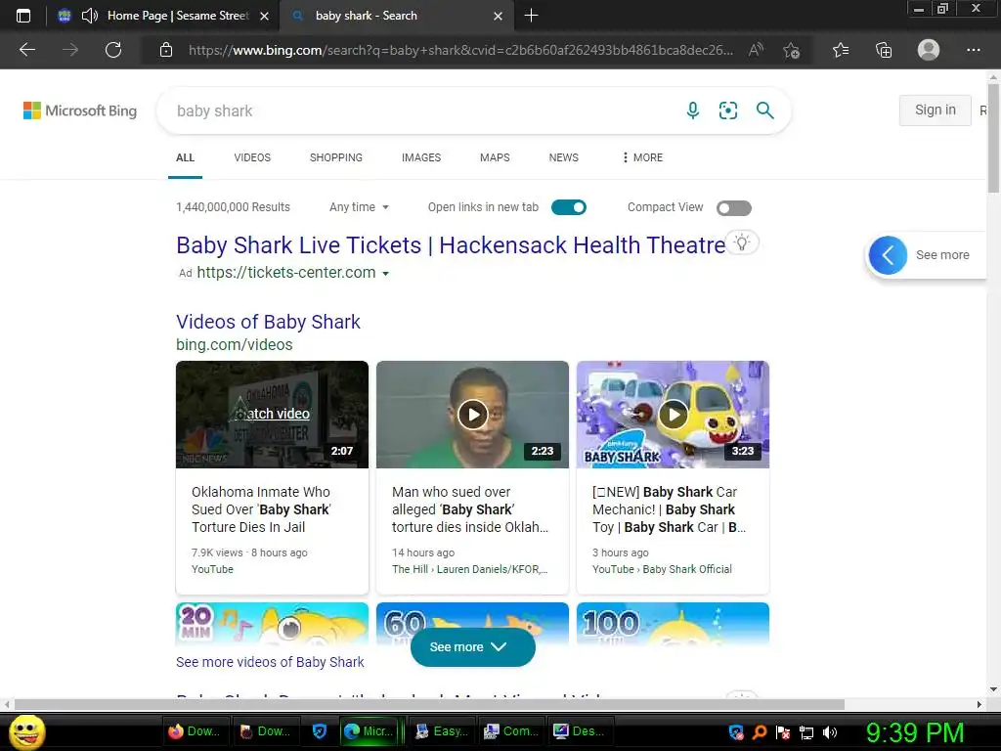Open visual search camera icon
This screenshot has height=751, width=1001.
pos(728,110)
